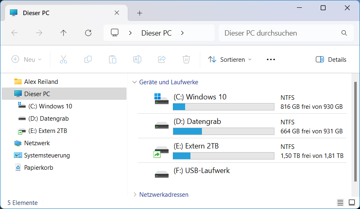Switch to large thumbnails view in status bar

(x=352, y=202)
